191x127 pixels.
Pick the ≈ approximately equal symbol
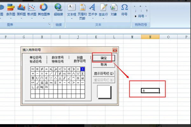click(33, 69)
